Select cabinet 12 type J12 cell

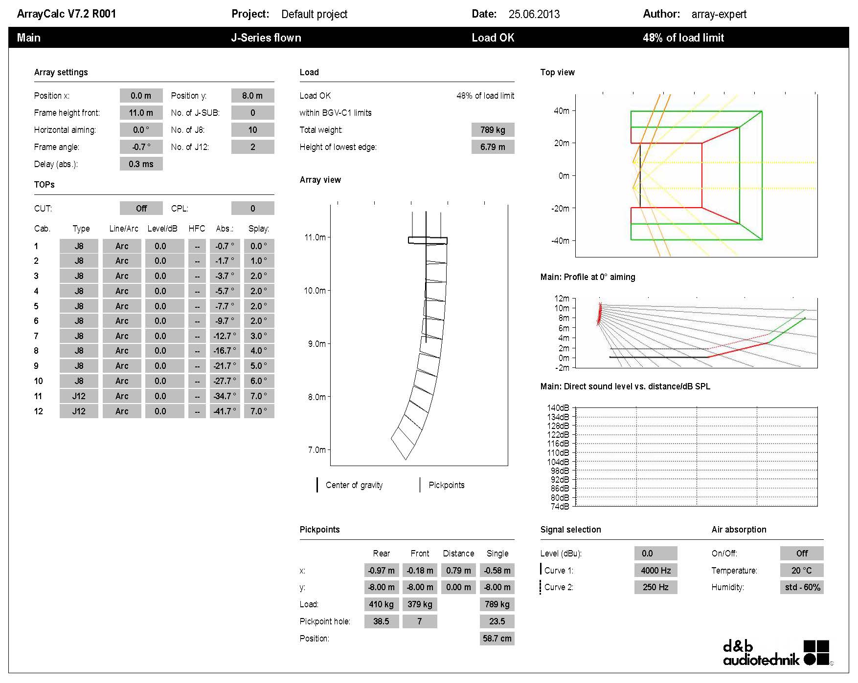click(79, 411)
